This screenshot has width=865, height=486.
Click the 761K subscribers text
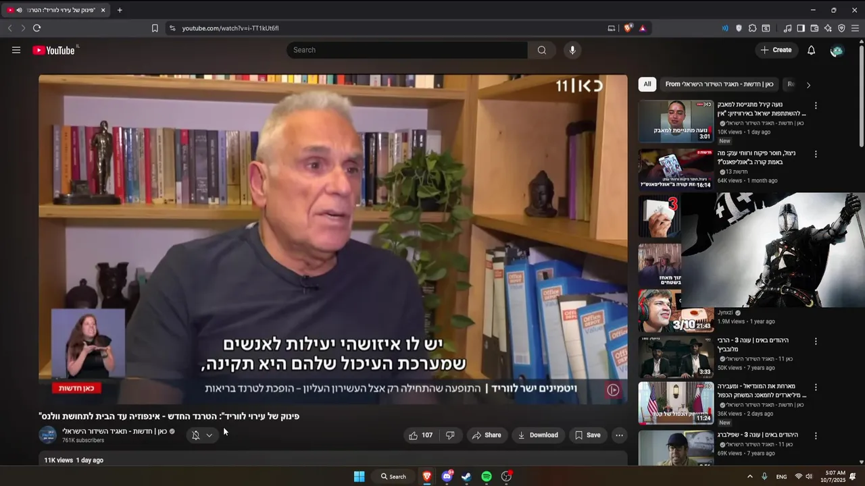pyautogui.click(x=83, y=440)
